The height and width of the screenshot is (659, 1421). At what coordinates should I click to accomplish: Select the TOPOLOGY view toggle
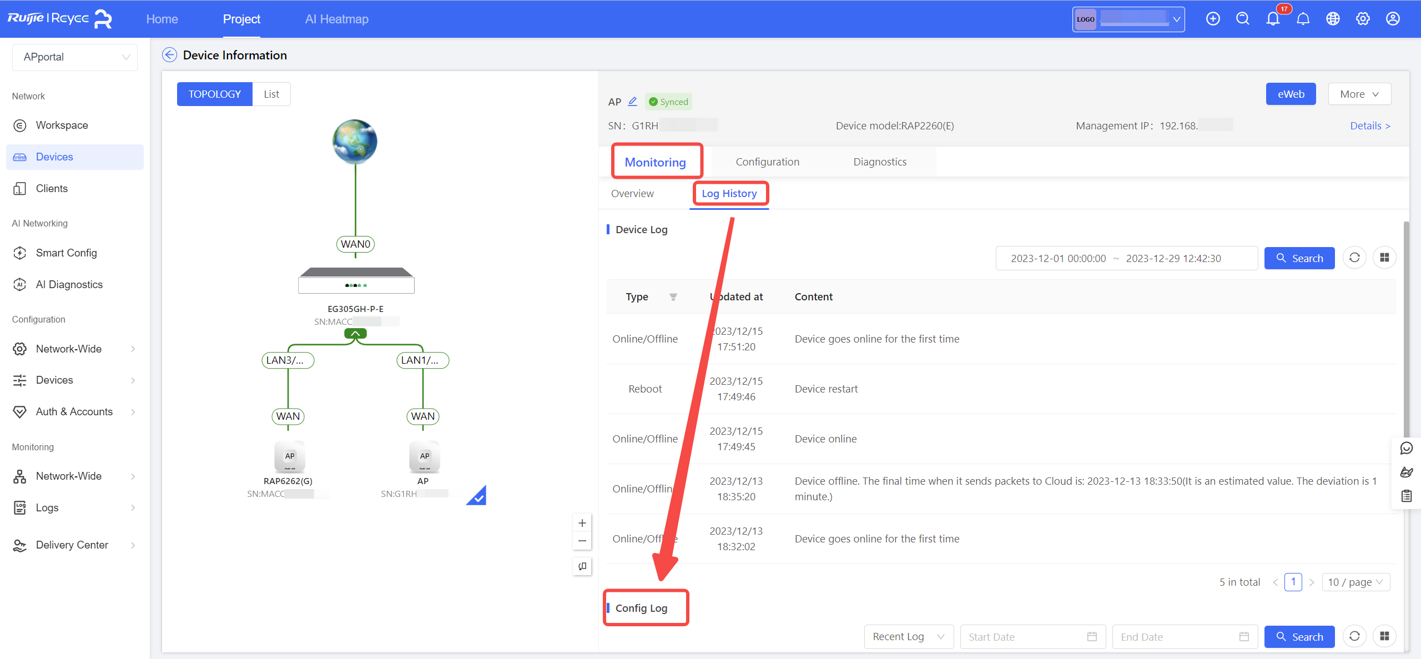(214, 94)
